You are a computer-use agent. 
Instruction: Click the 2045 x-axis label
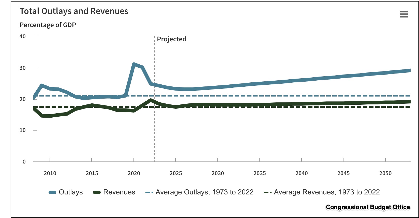343,173
